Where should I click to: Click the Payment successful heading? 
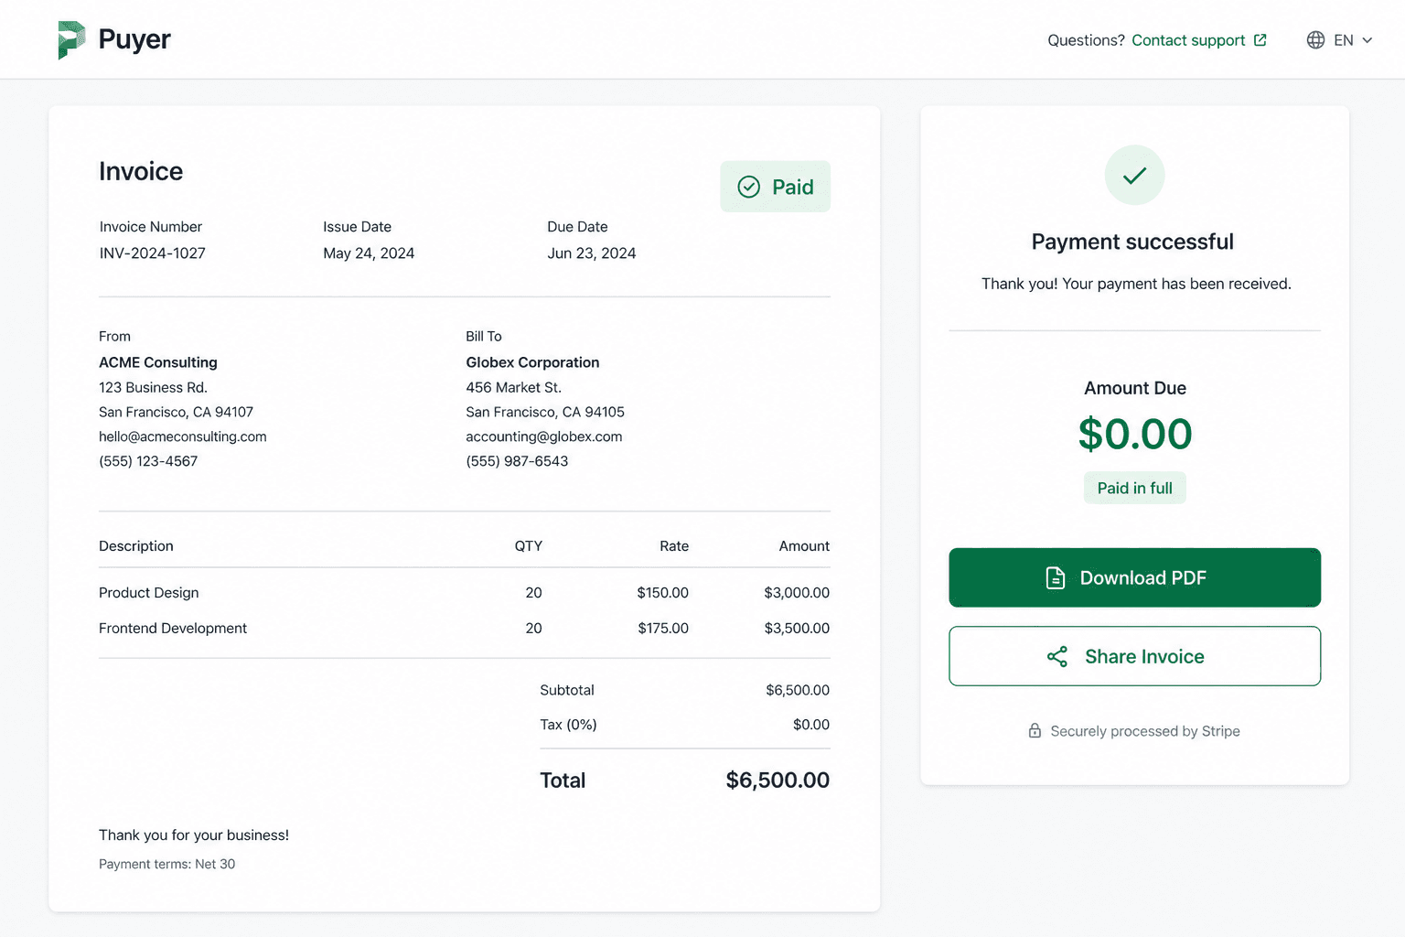[1132, 242]
